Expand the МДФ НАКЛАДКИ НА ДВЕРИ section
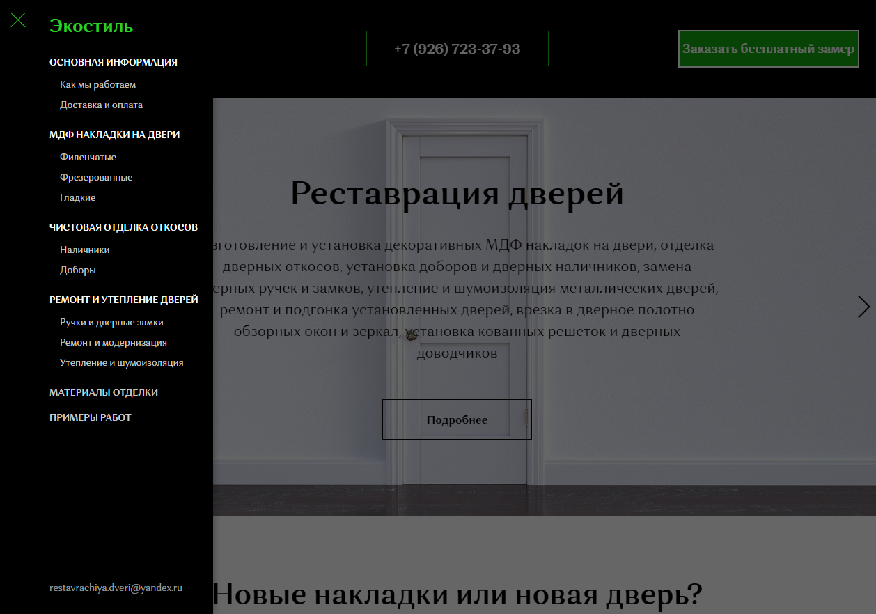This screenshot has width=876, height=614. pyautogui.click(x=114, y=135)
